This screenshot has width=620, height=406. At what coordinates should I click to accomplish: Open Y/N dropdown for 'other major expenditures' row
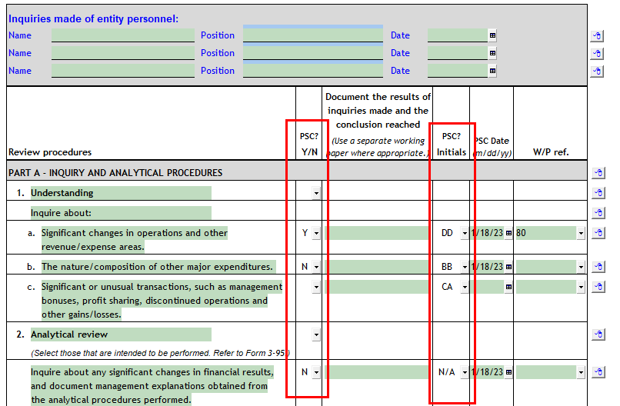pos(316,267)
